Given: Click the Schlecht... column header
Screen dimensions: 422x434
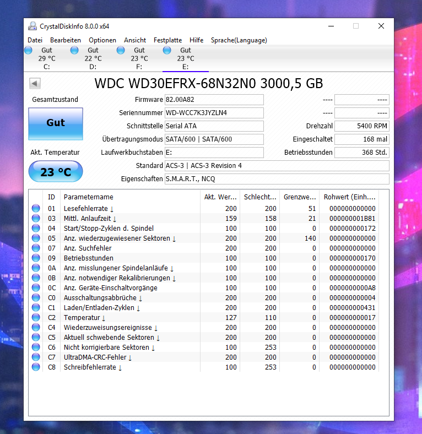Looking at the screenshot, I should tap(259, 197).
